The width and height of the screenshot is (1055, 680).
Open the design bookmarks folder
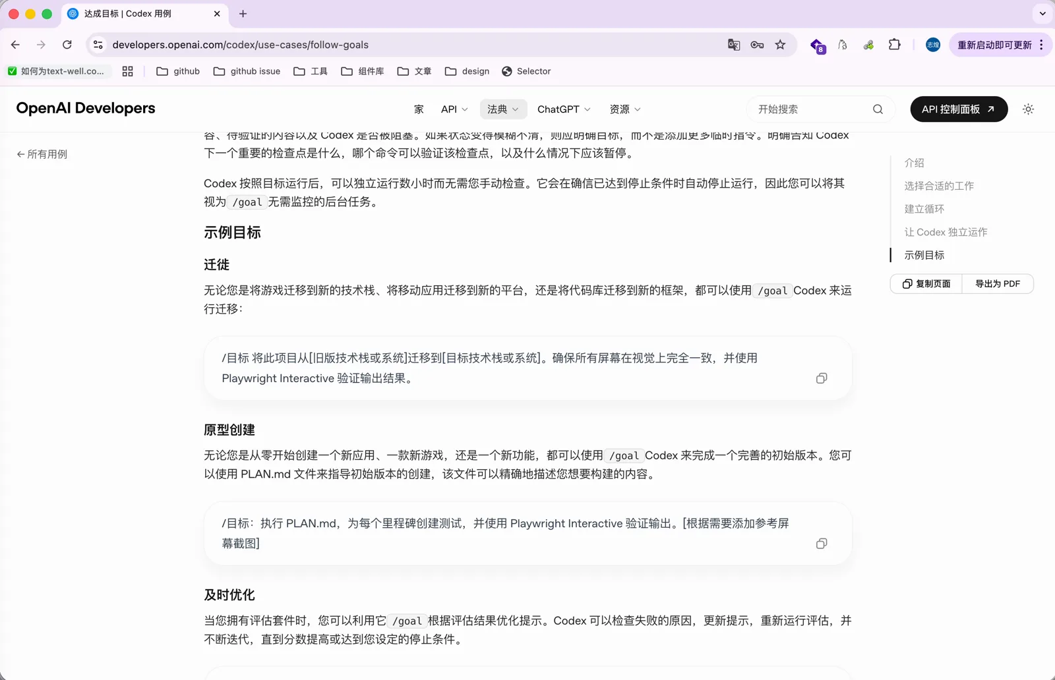[467, 71]
